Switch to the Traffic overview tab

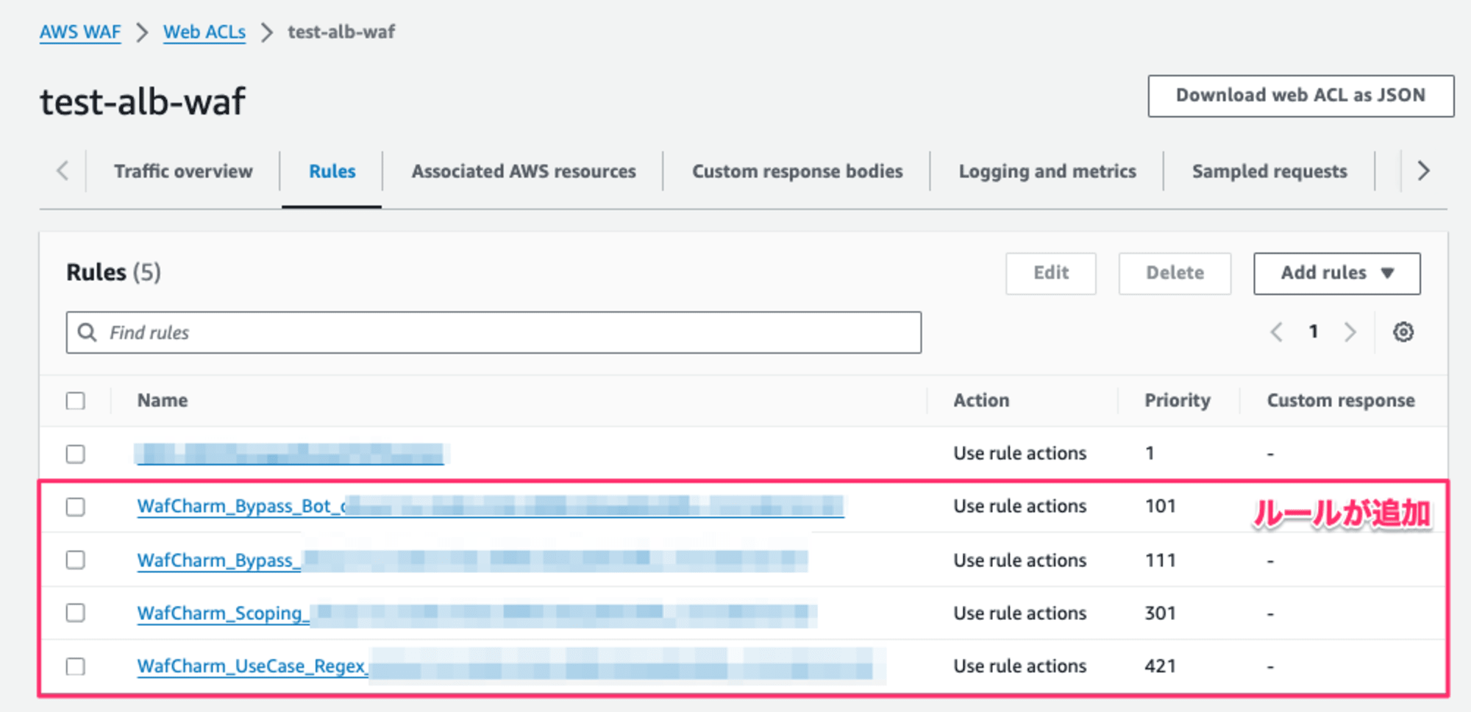point(183,171)
